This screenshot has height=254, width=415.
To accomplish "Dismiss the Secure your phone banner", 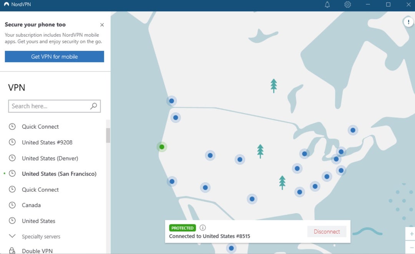I will coord(102,25).
